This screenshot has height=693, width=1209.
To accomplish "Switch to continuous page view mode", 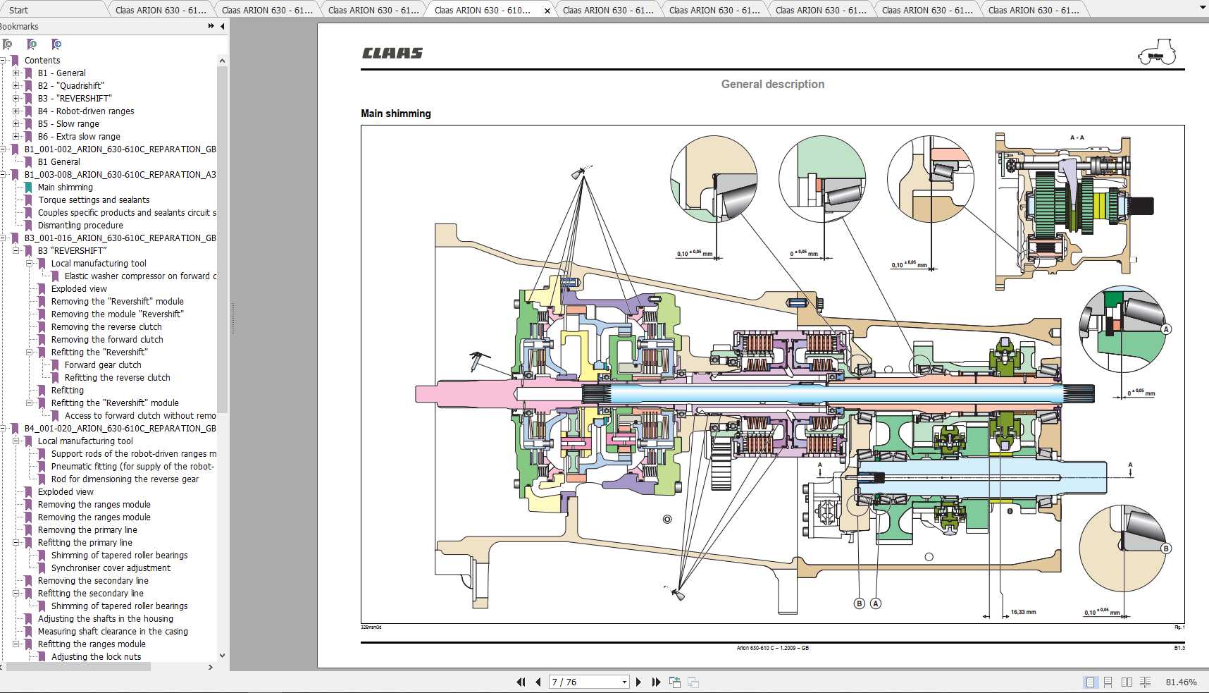I will pyautogui.click(x=1108, y=682).
